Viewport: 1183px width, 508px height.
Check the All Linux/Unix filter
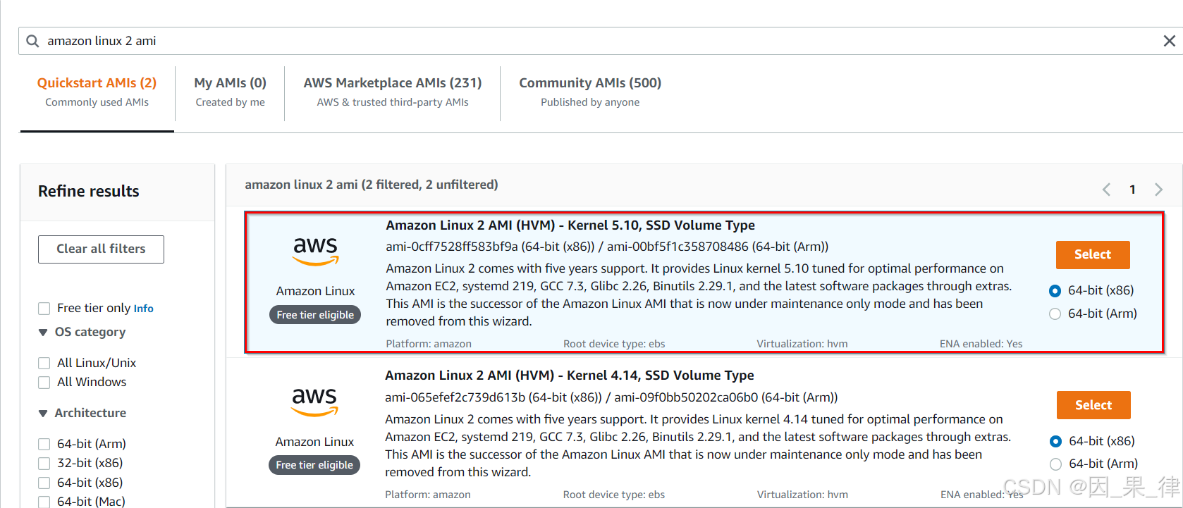(44, 363)
